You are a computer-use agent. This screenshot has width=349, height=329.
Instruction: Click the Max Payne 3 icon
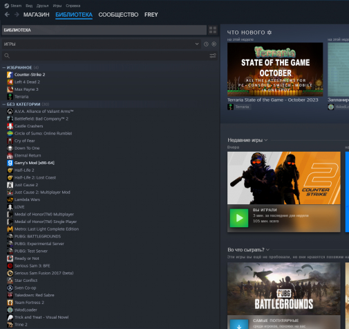click(10, 89)
